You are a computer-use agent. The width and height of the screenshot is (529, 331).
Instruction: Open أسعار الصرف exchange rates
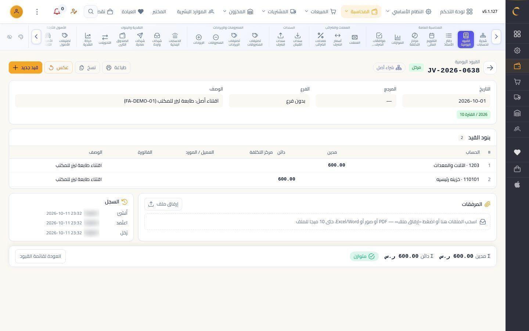point(337,39)
